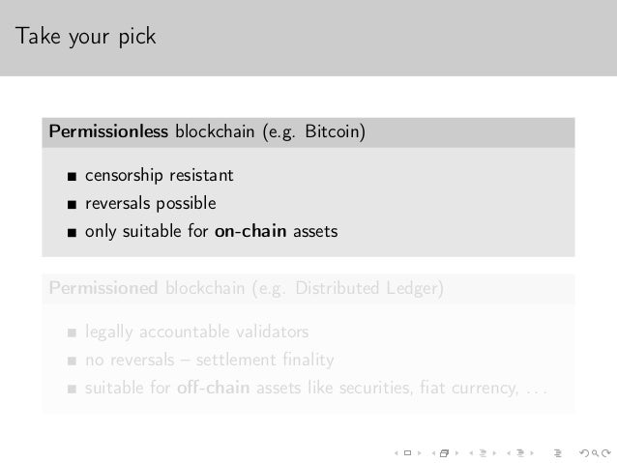
Task: Jump to previous subsection arrow
Action: tap(471, 453)
